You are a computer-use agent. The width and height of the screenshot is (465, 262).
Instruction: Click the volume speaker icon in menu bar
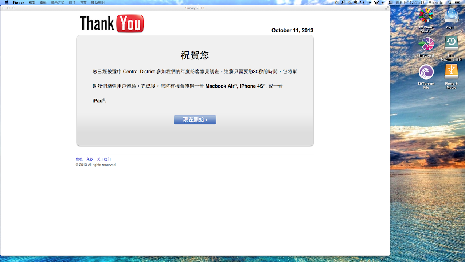383,3
